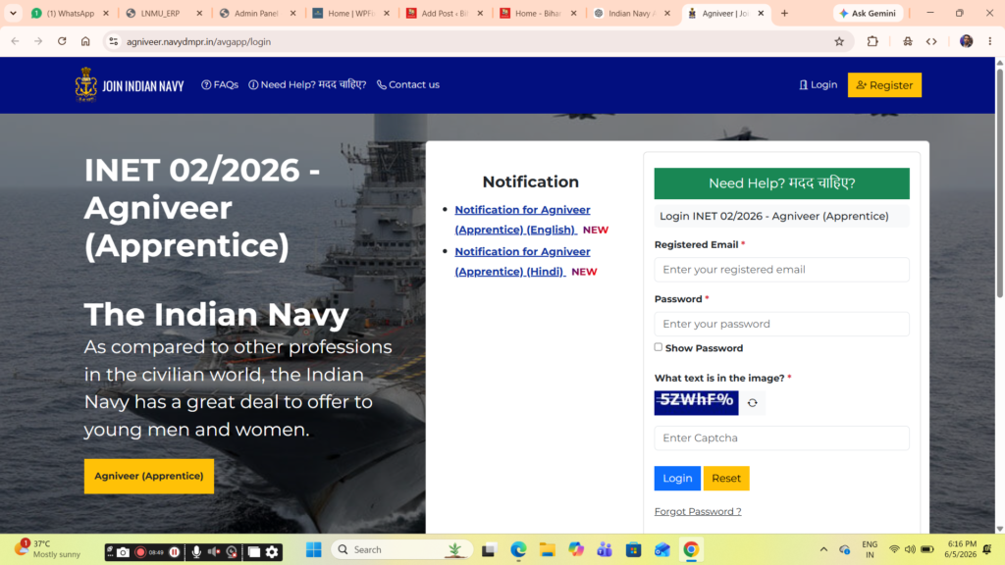
Task: Open Notification for Agniveer (Apprentice) English
Action: (522, 220)
